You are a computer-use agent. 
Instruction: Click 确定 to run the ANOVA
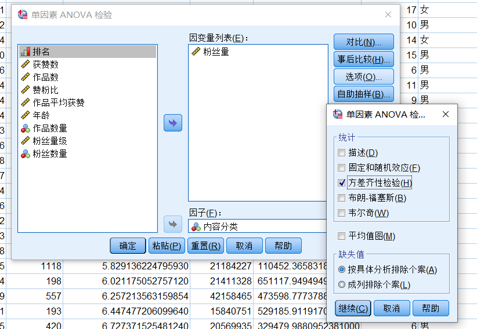pos(128,246)
